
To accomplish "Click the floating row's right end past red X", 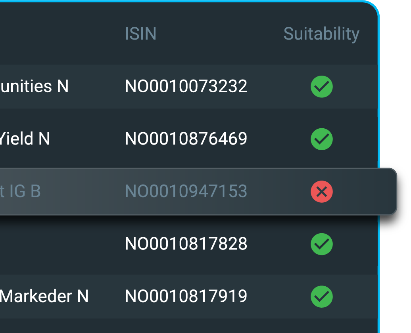I will point(364,192).
